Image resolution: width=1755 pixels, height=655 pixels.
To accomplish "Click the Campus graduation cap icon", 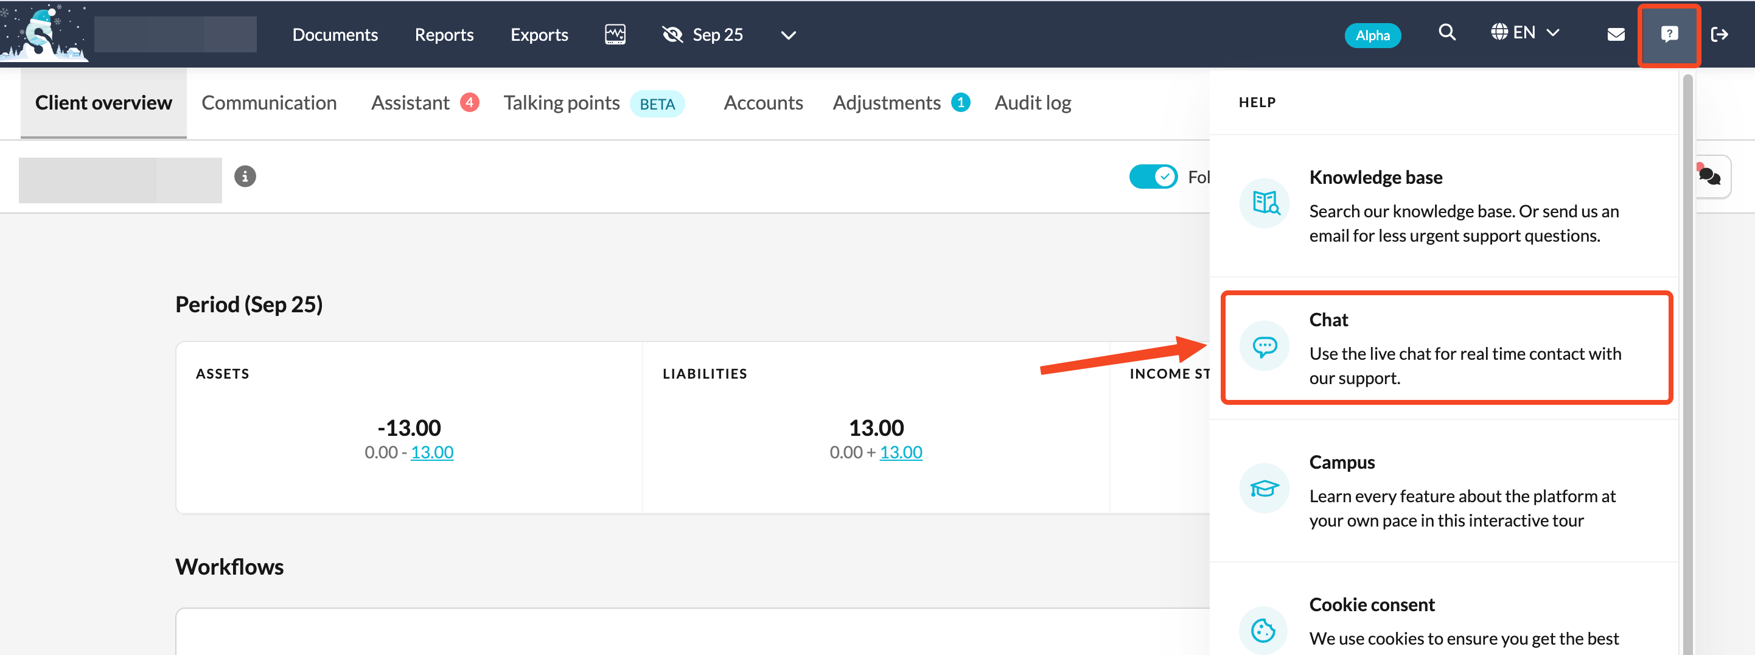I will click(1265, 489).
